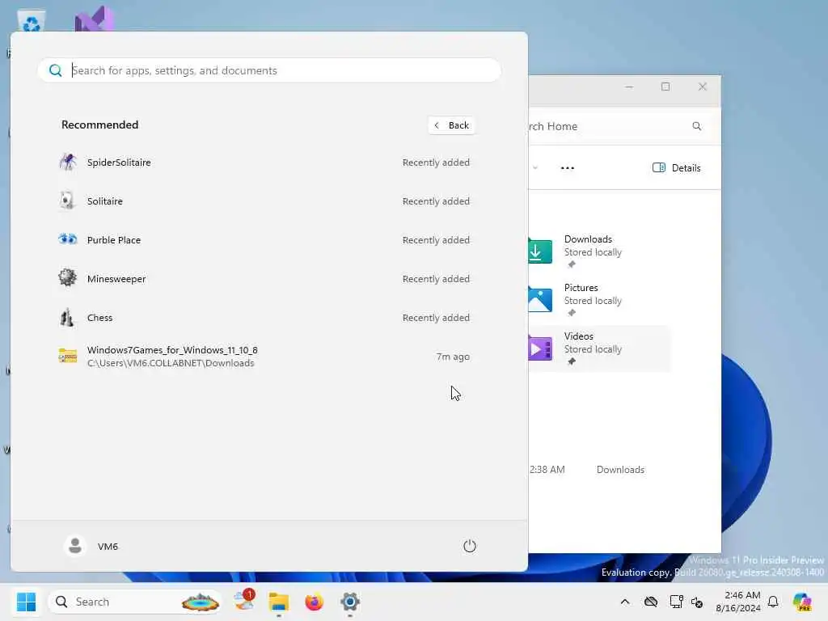Click the Back button in Recommended
Screen dimensions: 828x621
click(451, 125)
